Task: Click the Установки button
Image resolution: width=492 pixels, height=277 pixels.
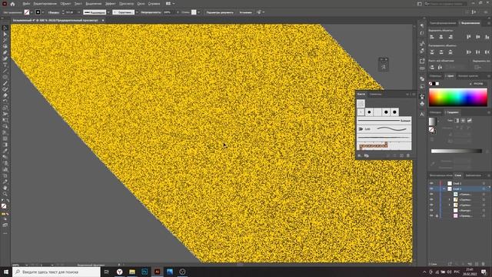Action: (246, 12)
